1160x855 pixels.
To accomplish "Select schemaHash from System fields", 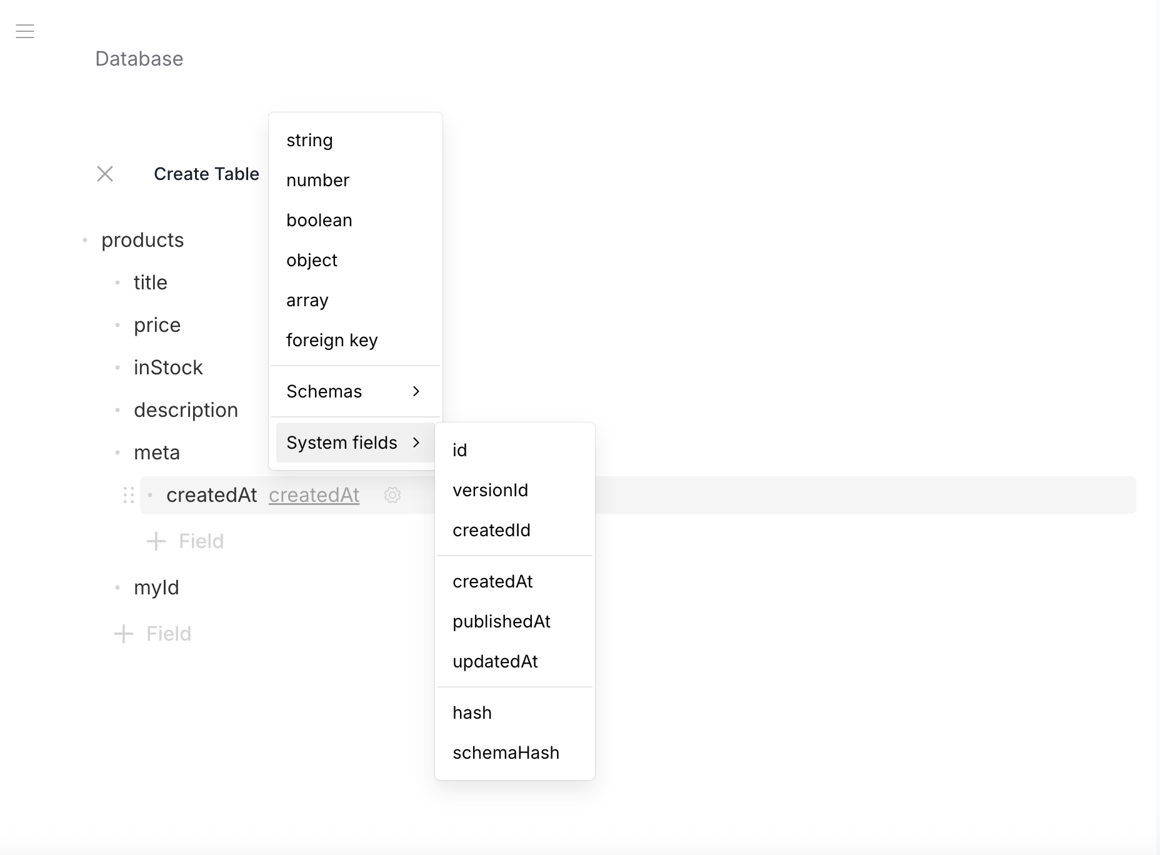I will [x=506, y=752].
